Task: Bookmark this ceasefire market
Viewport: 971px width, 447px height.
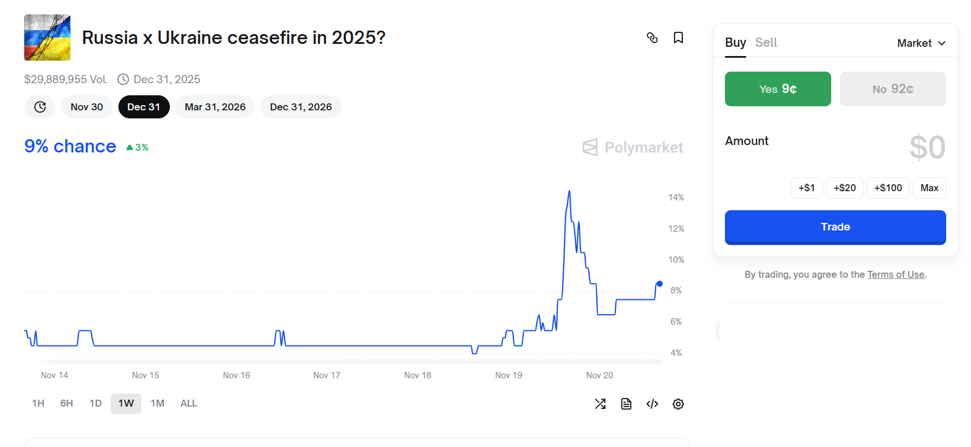Action: coord(678,38)
